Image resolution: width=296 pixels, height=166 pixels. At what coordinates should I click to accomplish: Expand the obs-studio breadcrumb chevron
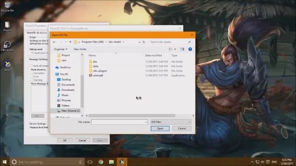click(123, 42)
